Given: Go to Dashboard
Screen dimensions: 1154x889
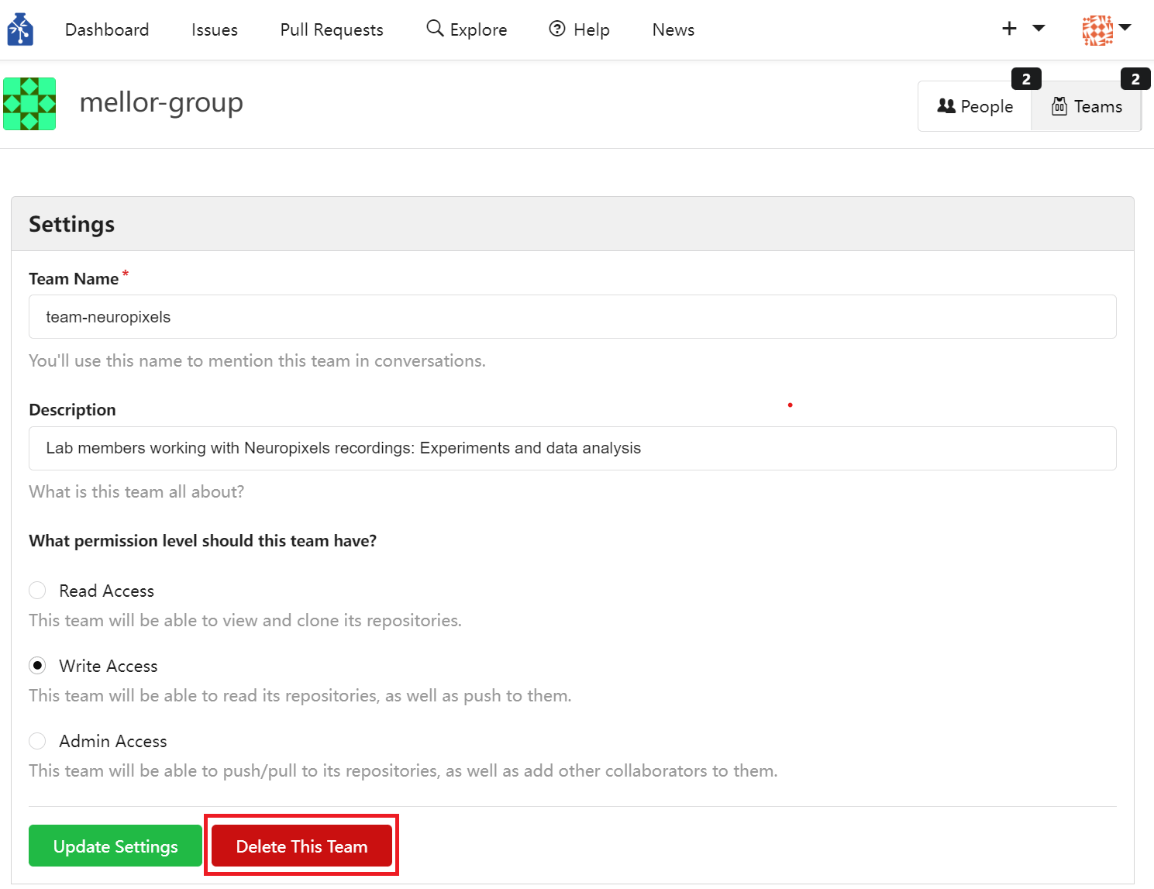Looking at the screenshot, I should point(107,29).
